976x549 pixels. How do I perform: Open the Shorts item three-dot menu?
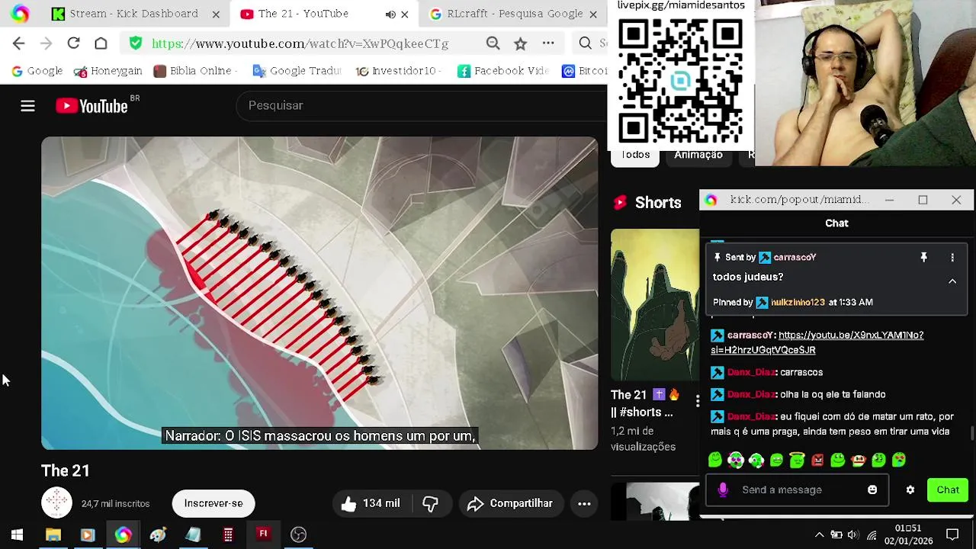coord(697,400)
